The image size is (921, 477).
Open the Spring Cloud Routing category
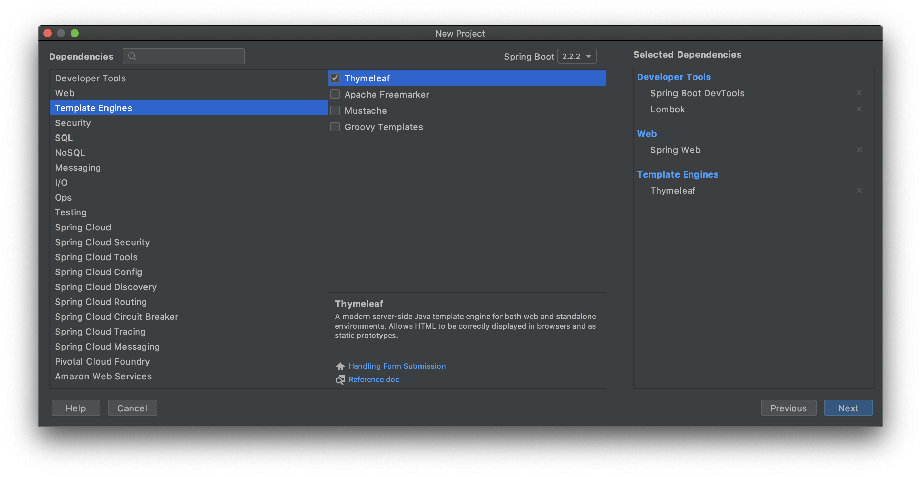point(101,302)
